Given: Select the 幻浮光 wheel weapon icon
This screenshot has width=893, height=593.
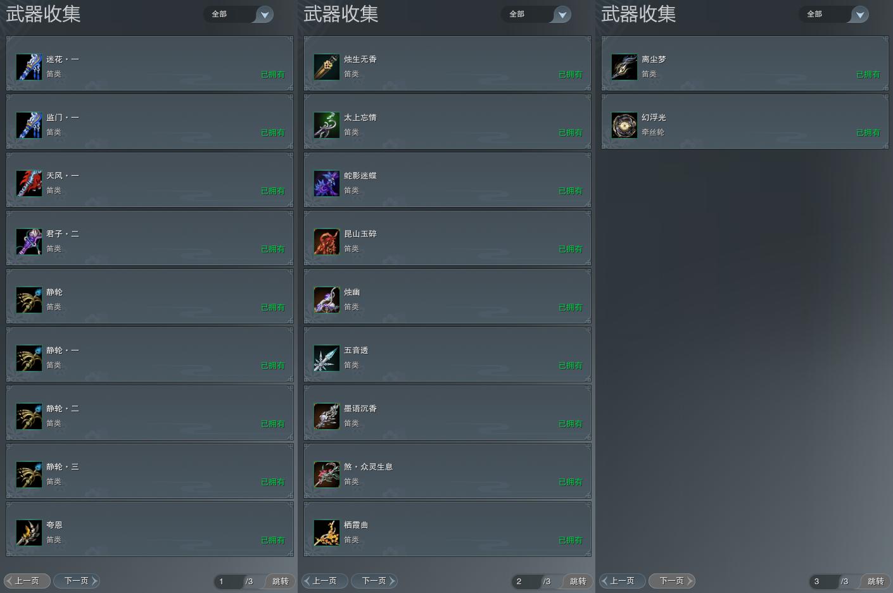Looking at the screenshot, I should coord(624,125).
